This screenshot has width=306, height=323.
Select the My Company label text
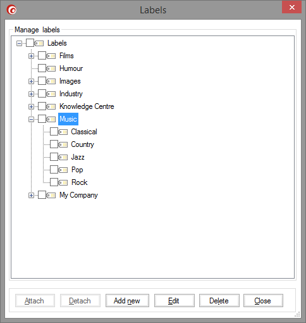[78, 195]
